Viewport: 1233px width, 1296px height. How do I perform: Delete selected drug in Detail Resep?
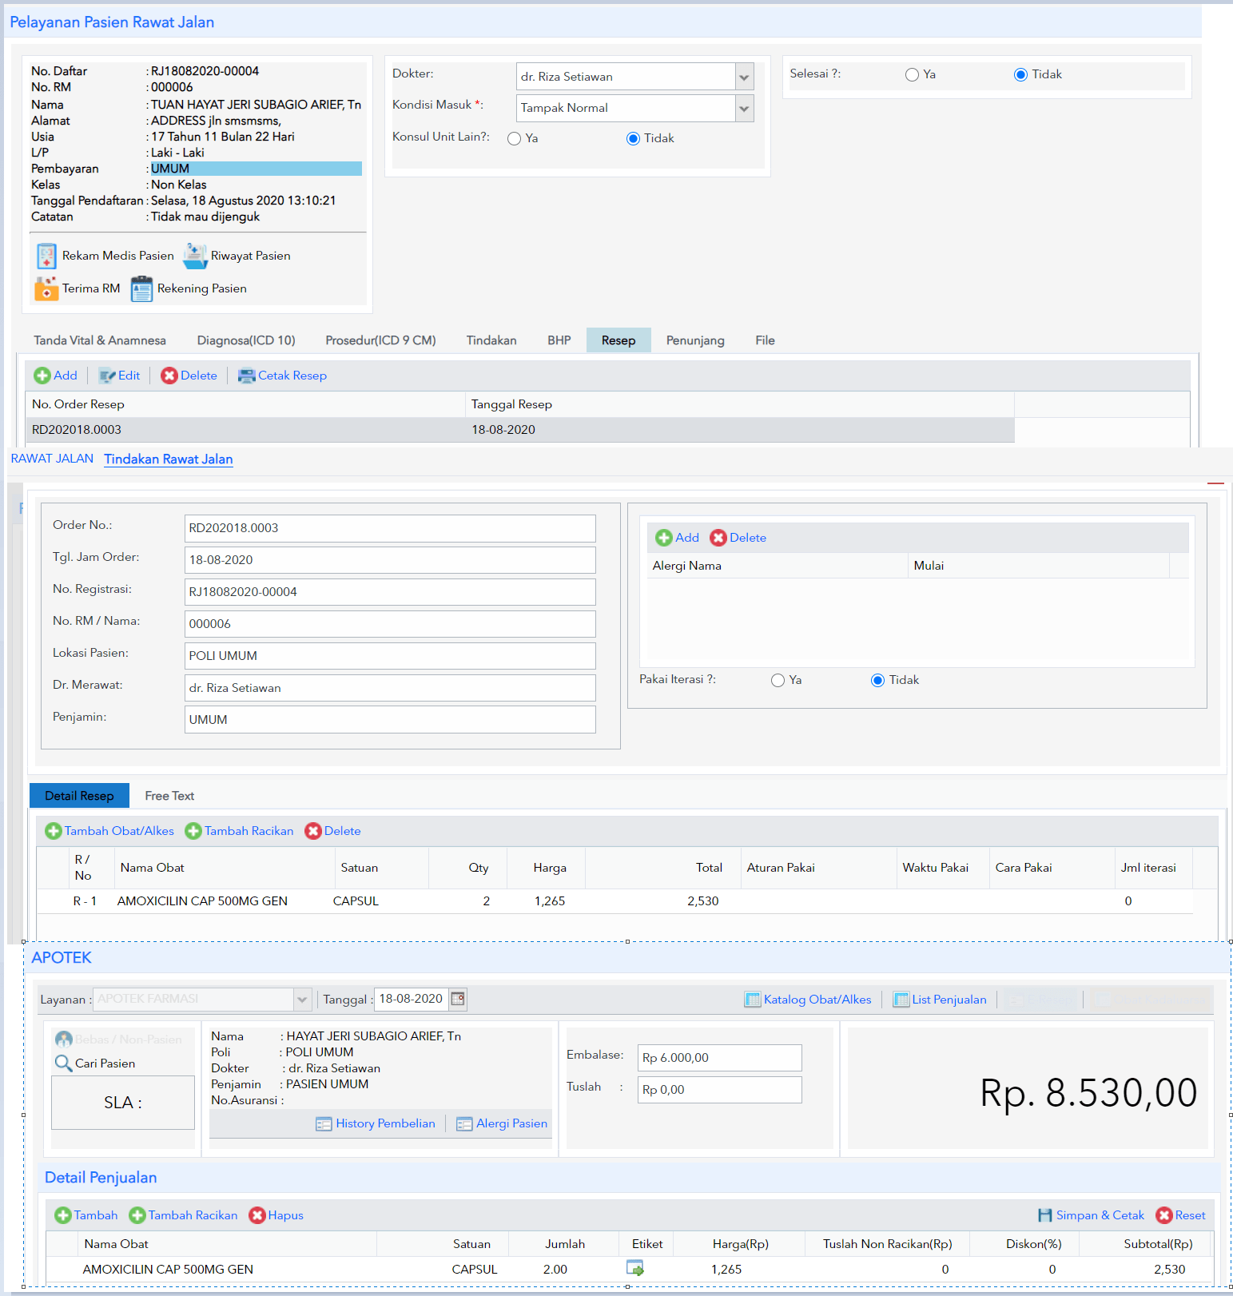point(332,831)
